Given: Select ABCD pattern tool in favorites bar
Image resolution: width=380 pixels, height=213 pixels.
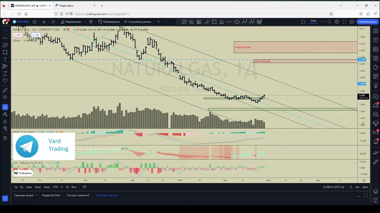Looking at the screenshot, I should pos(252,22).
